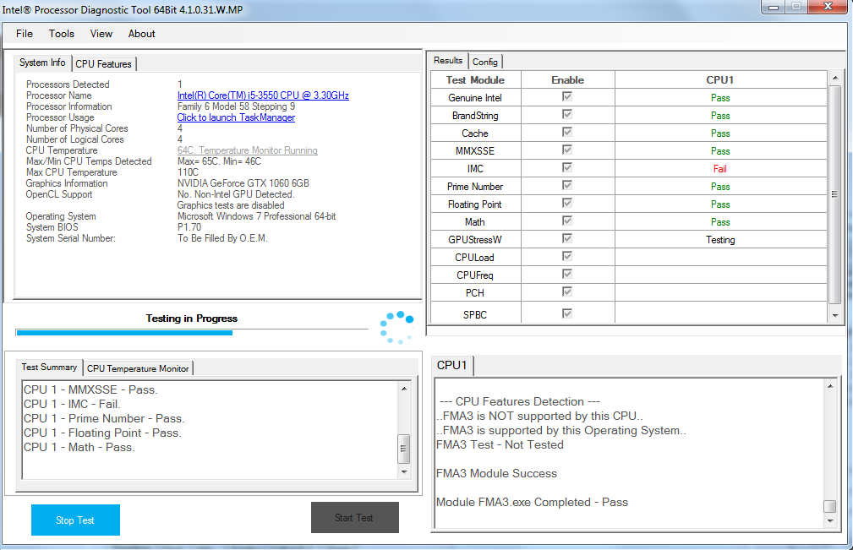Click the Test Module column header
The height and width of the screenshot is (550, 853).
click(475, 80)
